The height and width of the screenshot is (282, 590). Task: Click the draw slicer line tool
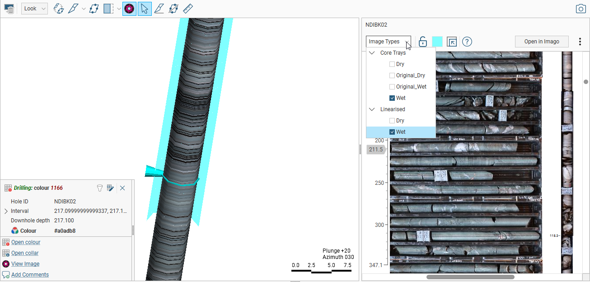click(x=159, y=9)
